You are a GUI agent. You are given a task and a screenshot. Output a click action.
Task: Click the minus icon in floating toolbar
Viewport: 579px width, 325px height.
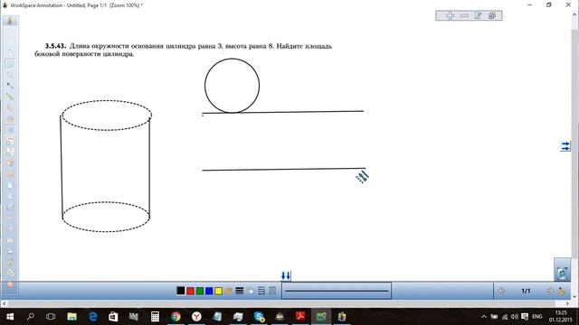464,15
